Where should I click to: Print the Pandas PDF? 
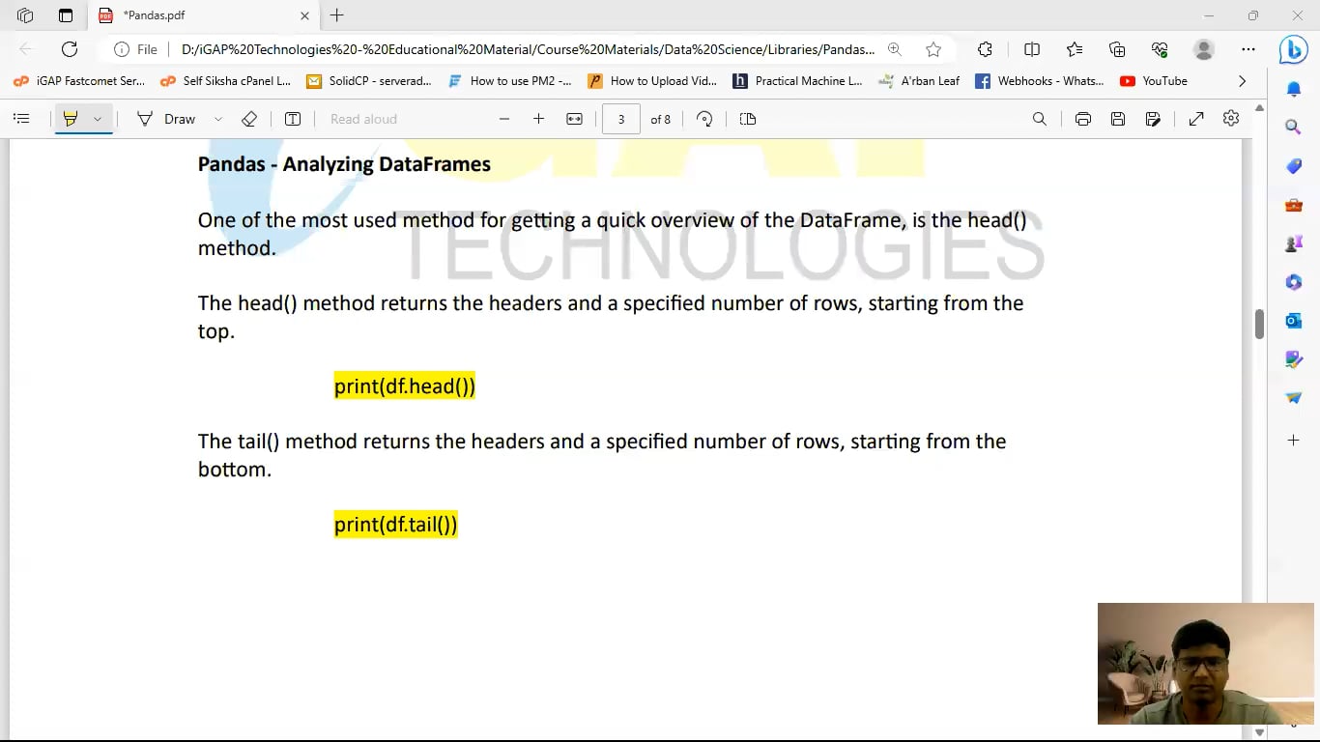coord(1083,119)
